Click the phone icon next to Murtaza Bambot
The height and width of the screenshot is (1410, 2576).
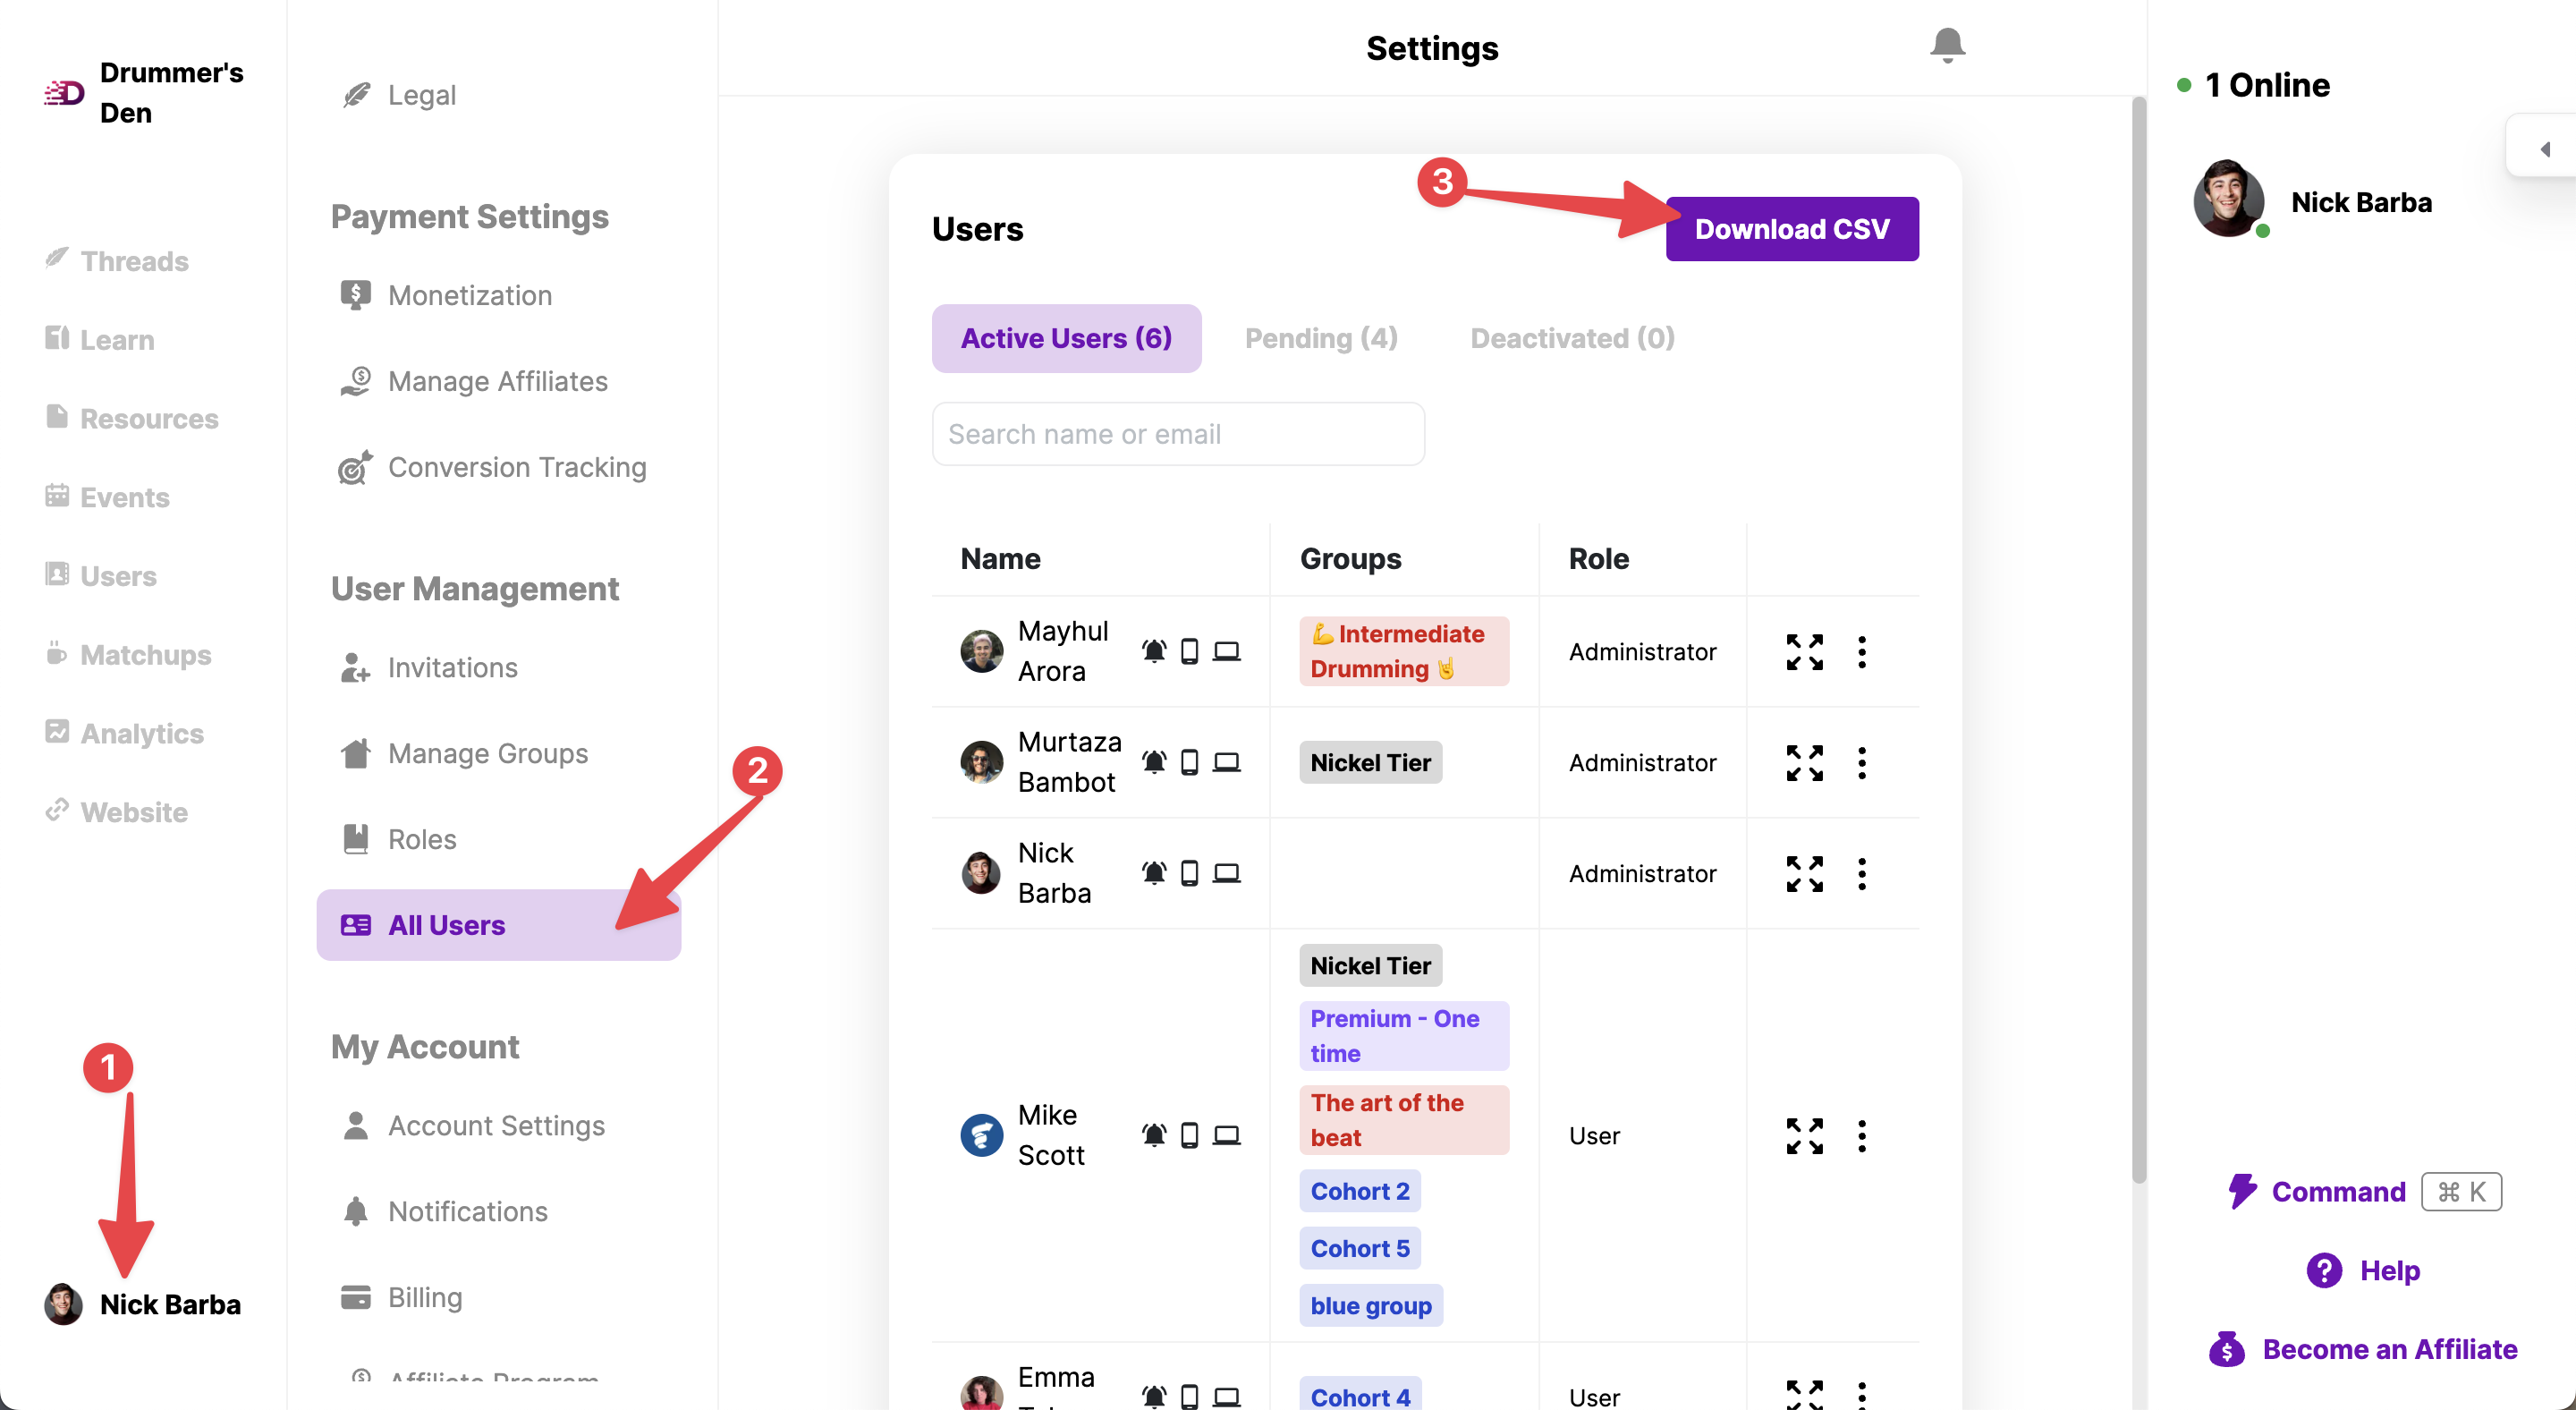point(1189,762)
